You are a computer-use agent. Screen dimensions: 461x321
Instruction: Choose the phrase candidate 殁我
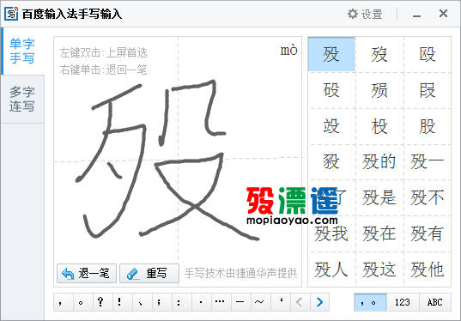click(x=331, y=233)
